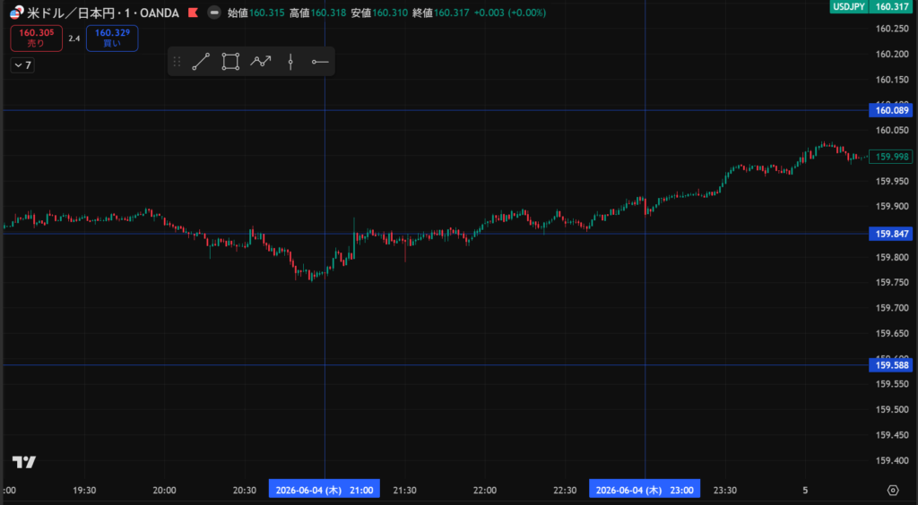Click the 160.250 price axis label
918x505 pixels.
tap(892, 29)
